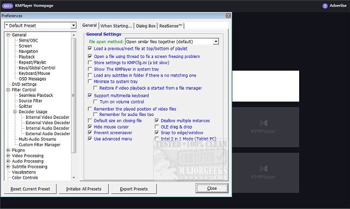Screen dimensions: 350x209
Task: Toggle Hide mouse cursor checkbox
Action: coord(90,127)
